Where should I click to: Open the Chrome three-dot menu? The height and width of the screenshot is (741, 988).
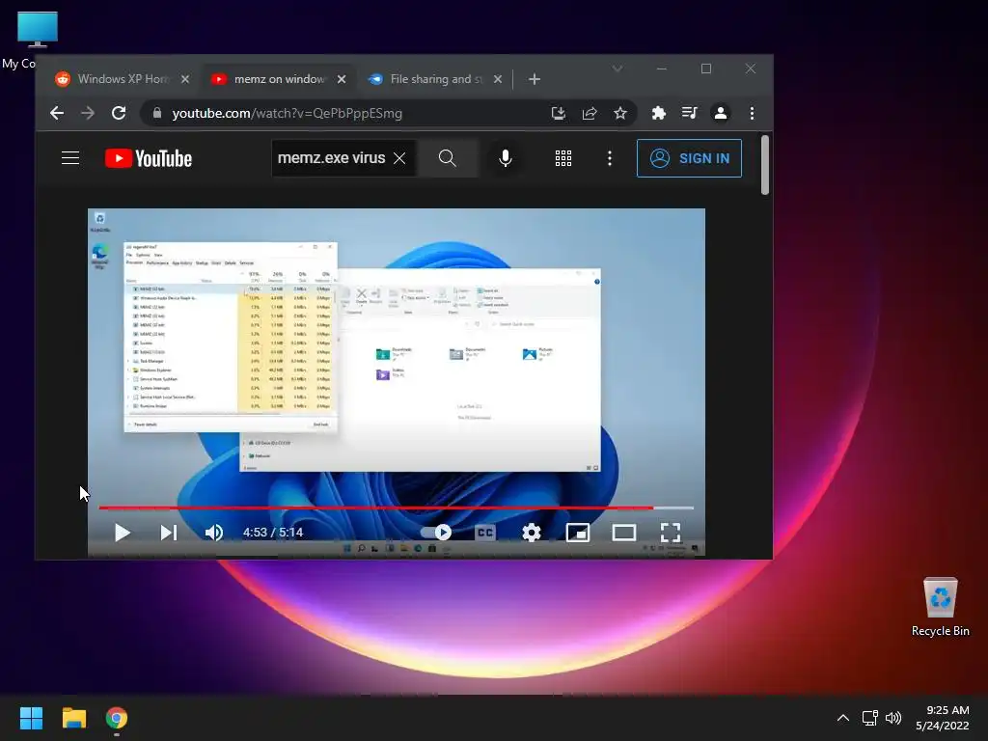click(752, 114)
